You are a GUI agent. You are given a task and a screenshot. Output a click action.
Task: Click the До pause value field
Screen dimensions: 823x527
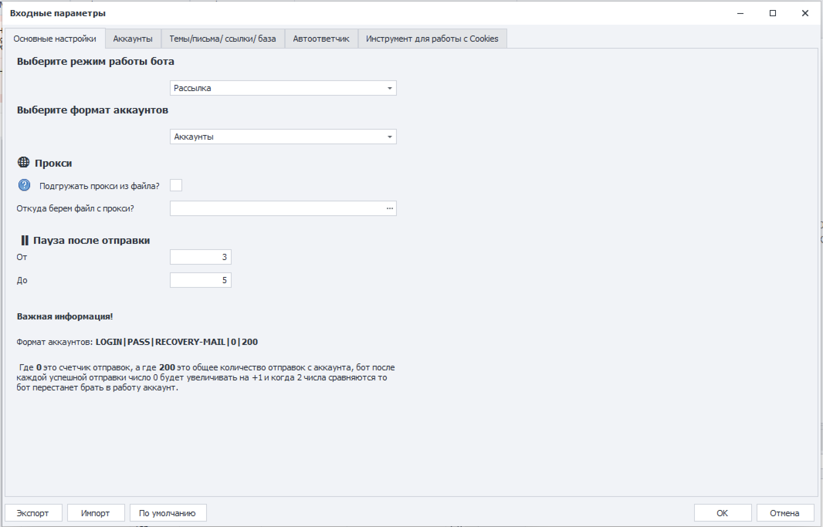coord(200,280)
